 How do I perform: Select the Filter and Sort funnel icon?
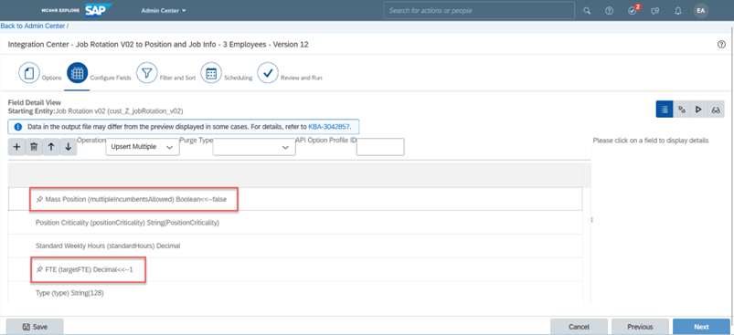coord(147,73)
